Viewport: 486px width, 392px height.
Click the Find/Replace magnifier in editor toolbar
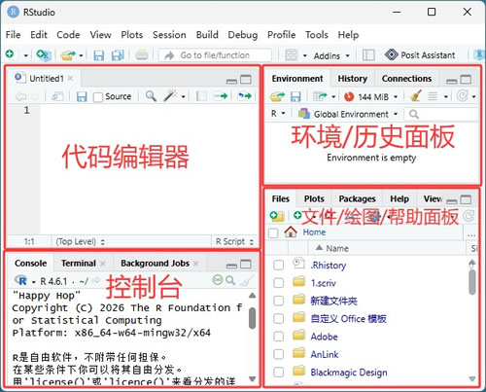[x=151, y=96]
